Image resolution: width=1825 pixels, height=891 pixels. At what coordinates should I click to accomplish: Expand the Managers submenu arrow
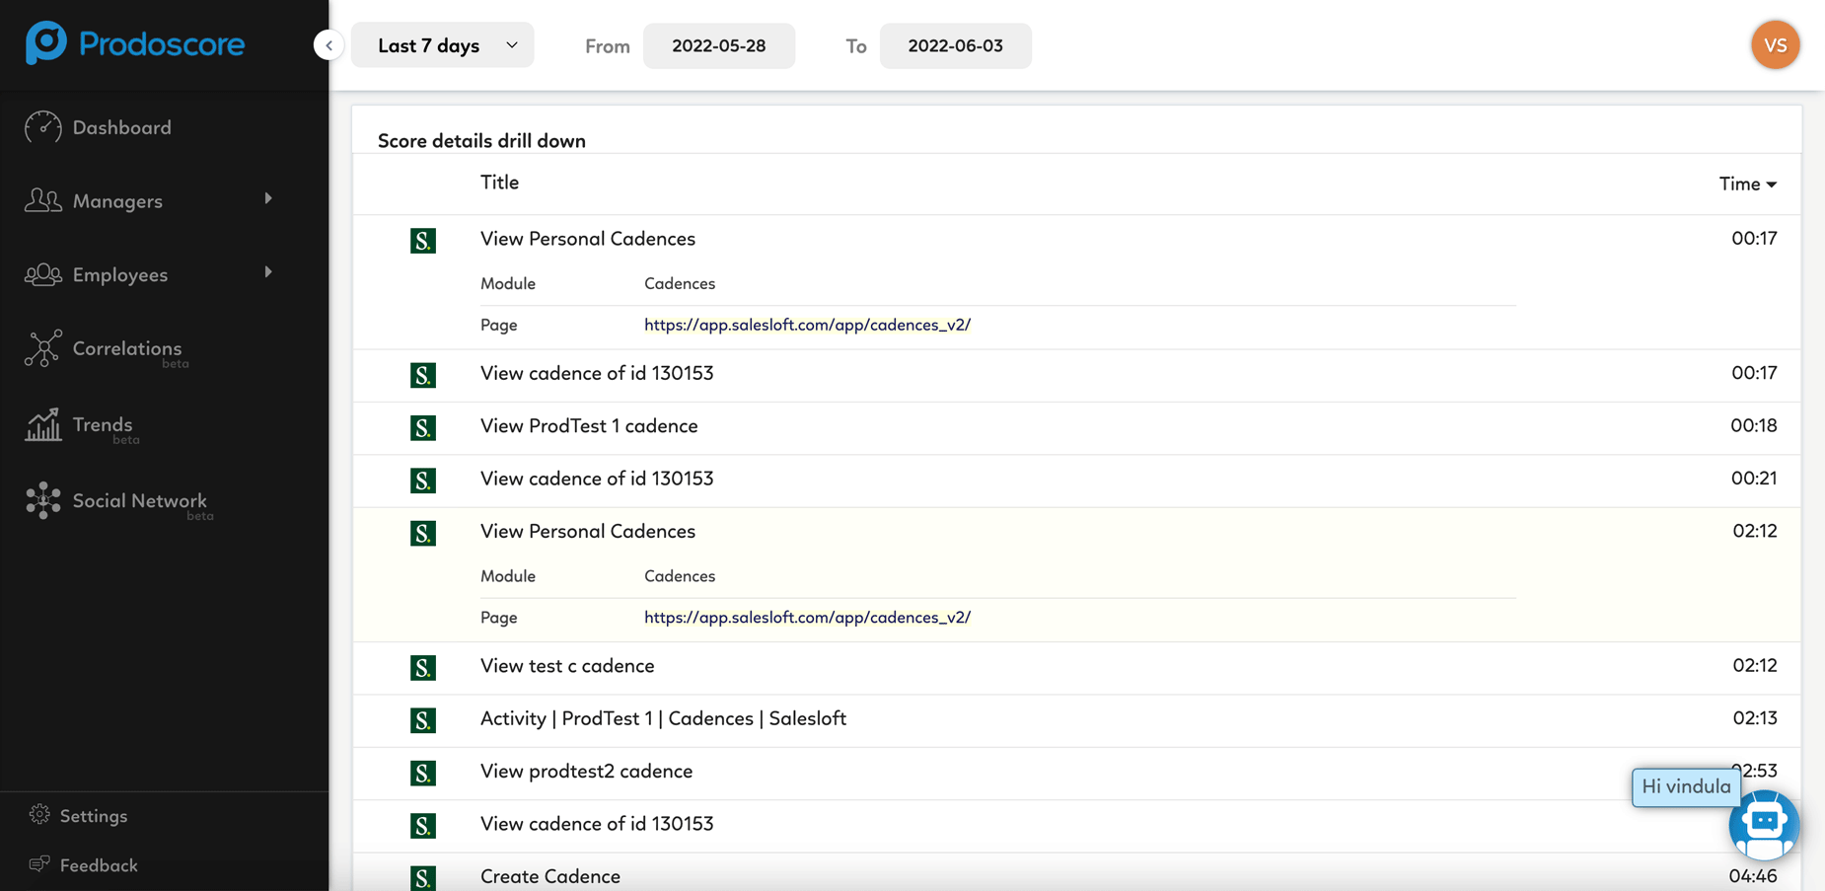click(268, 199)
